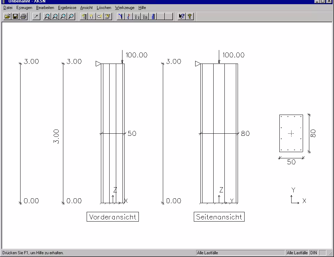The height and width of the screenshot is (257, 334).
Task: Click the red curve toolbar icon
Action: pos(128,16)
